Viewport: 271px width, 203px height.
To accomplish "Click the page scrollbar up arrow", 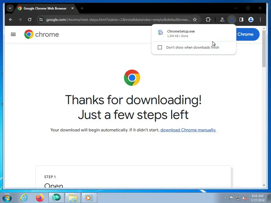I will (x=264, y=28).
